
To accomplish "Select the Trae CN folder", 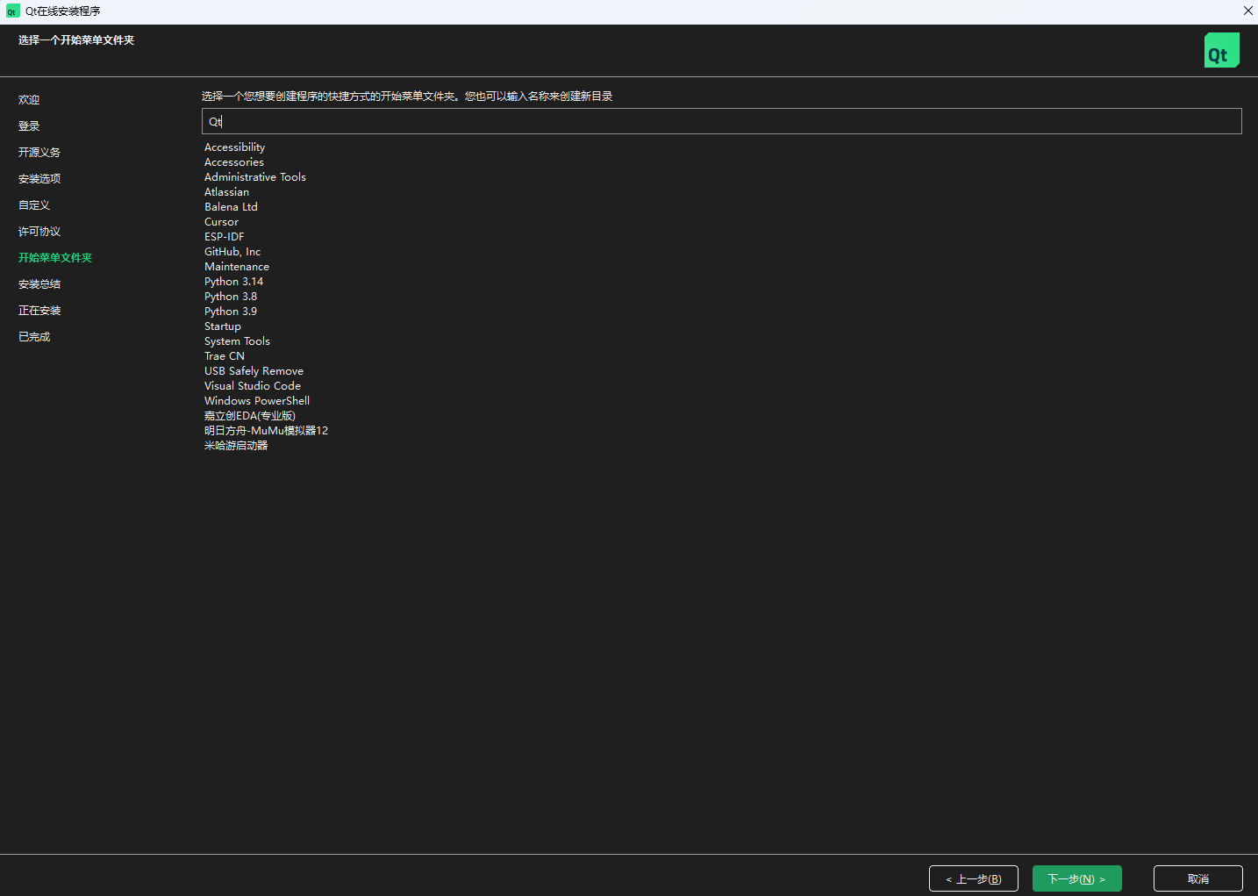I will pyautogui.click(x=224, y=356).
